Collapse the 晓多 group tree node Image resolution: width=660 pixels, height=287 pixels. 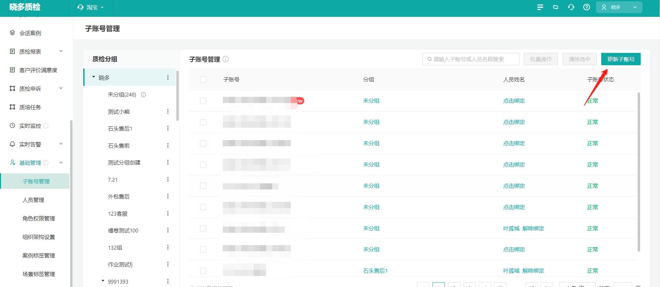click(x=93, y=77)
